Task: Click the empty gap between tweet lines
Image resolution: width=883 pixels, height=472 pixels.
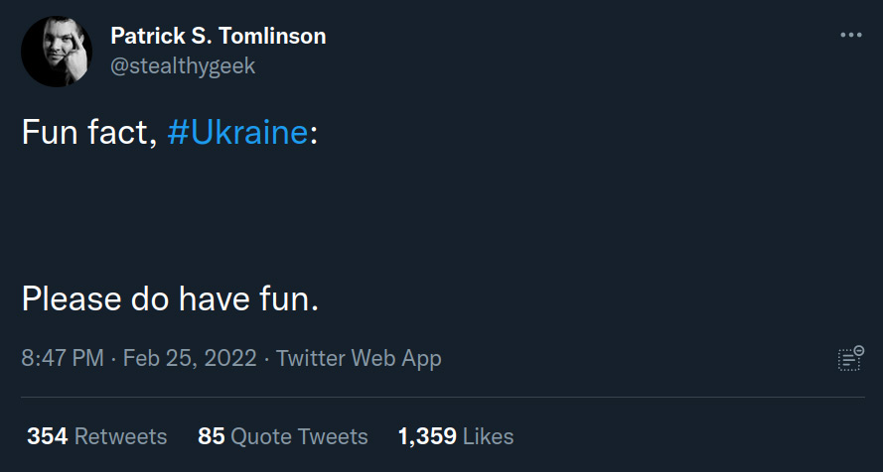Action: [298, 215]
